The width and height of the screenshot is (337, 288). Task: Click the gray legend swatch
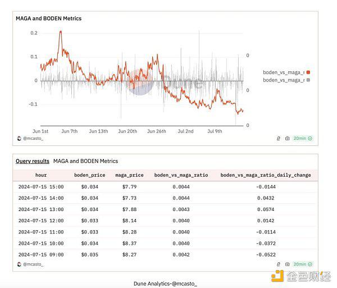308,80
